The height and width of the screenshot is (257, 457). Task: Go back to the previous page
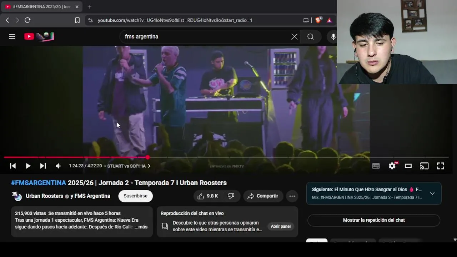pos(7,20)
